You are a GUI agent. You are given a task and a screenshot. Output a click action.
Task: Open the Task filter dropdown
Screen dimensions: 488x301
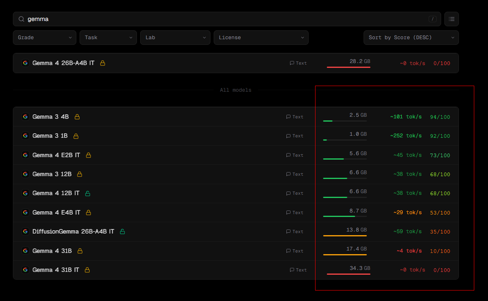[x=108, y=38]
